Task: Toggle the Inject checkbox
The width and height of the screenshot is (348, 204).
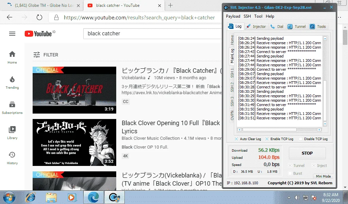Action: [314, 165]
